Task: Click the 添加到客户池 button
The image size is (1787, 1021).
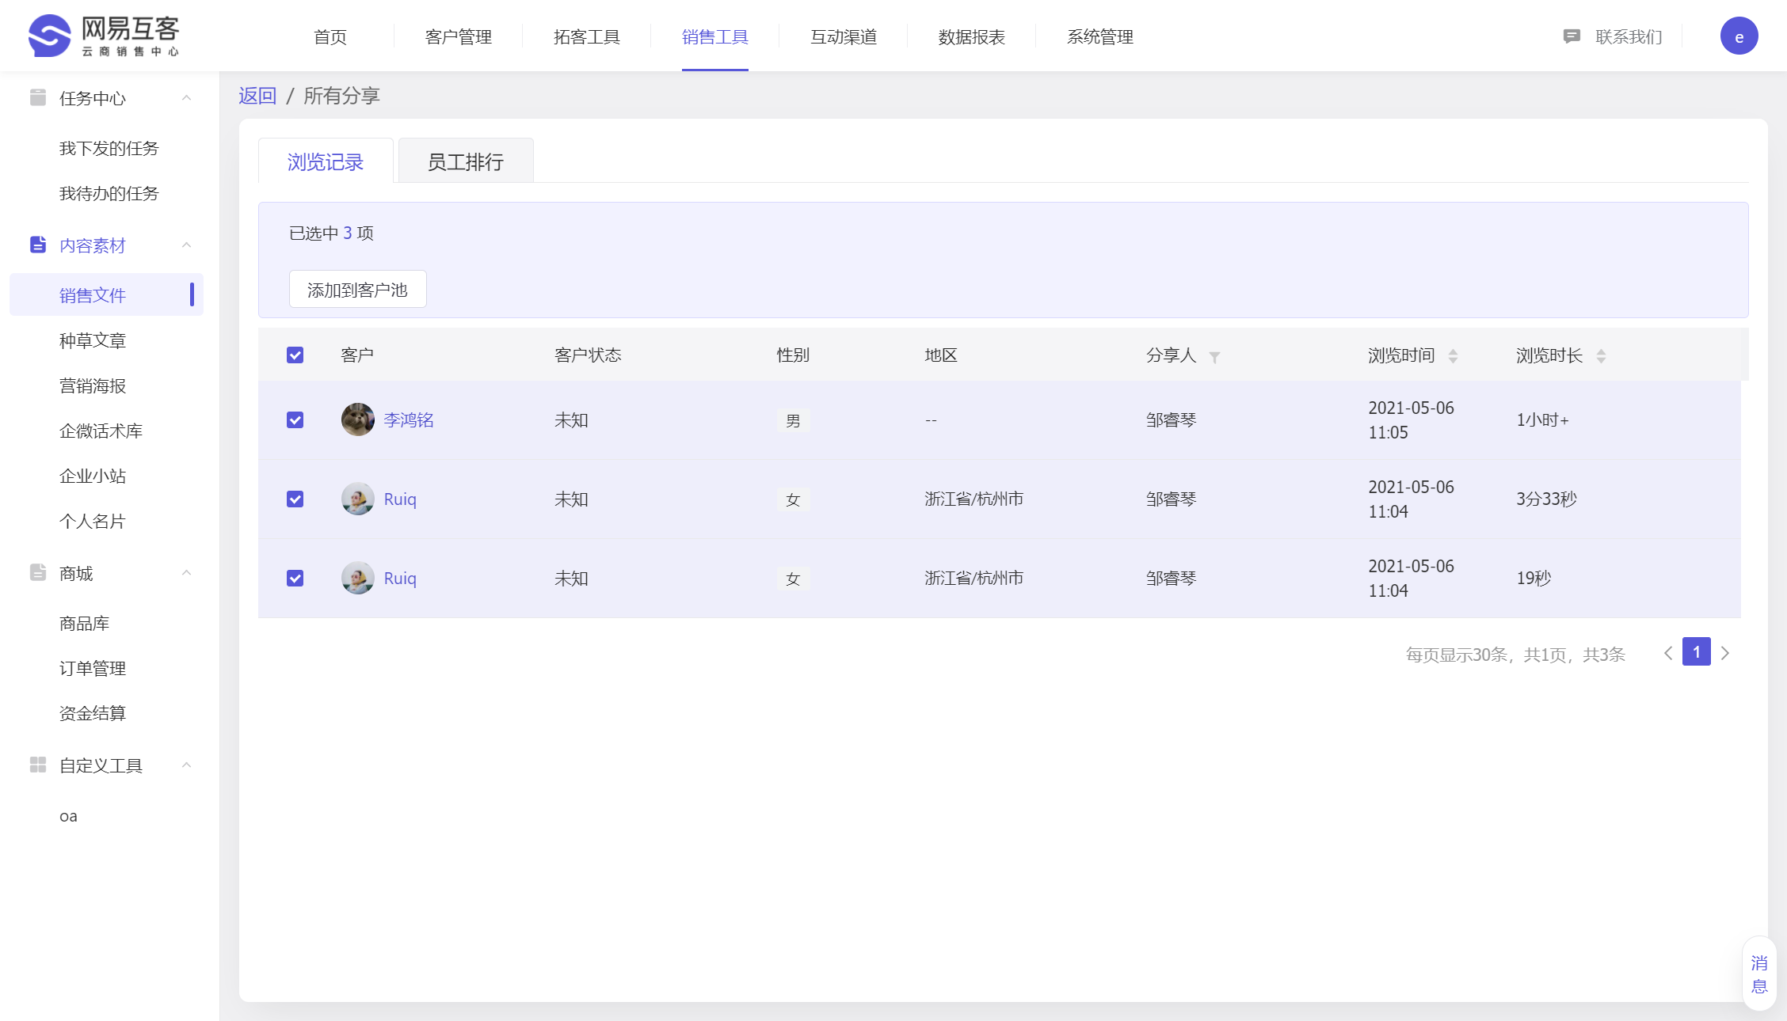Action: pyautogui.click(x=357, y=290)
